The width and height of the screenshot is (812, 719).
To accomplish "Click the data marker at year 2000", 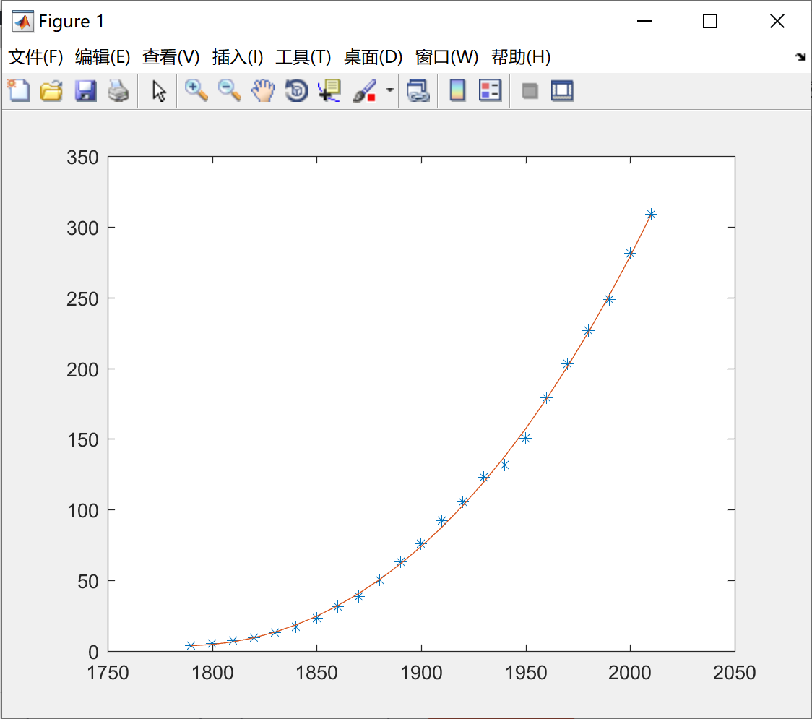I will click(x=630, y=254).
